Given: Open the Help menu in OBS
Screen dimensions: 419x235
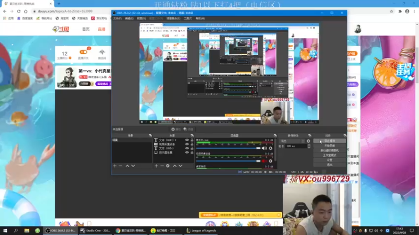Looking at the screenshot, I should pyautogui.click(x=200, y=18).
